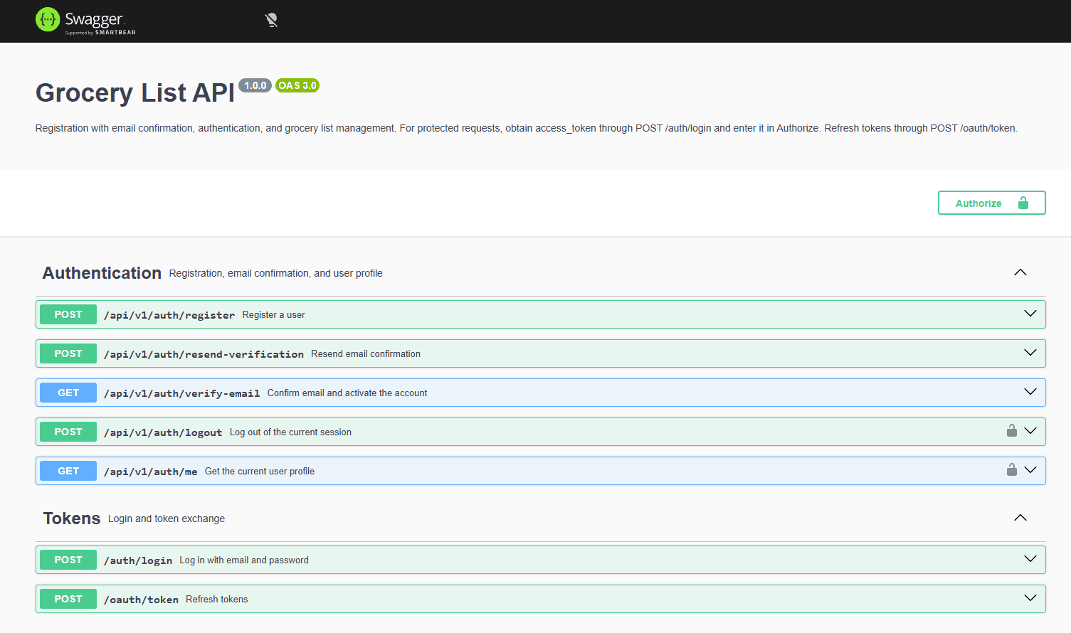1071x633 pixels.
Task: Click the 1.0.0 version badge
Action: pos(255,85)
